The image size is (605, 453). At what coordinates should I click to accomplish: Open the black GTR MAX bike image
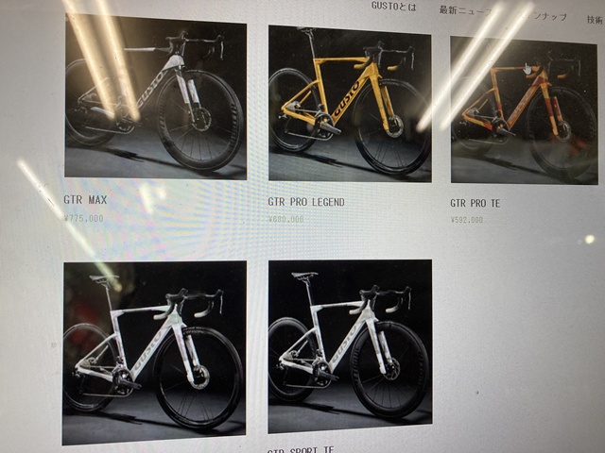click(x=155, y=97)
